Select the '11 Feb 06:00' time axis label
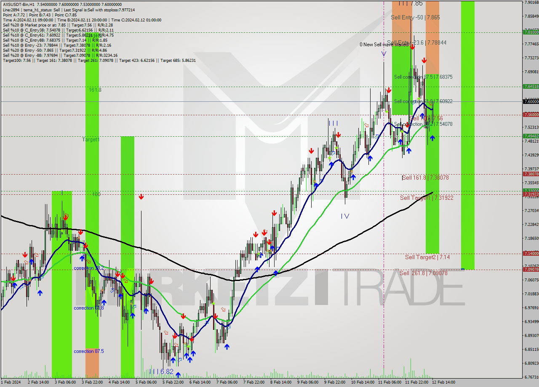The width and height of the screenshot is (539, 387). [x=390, y=382]
